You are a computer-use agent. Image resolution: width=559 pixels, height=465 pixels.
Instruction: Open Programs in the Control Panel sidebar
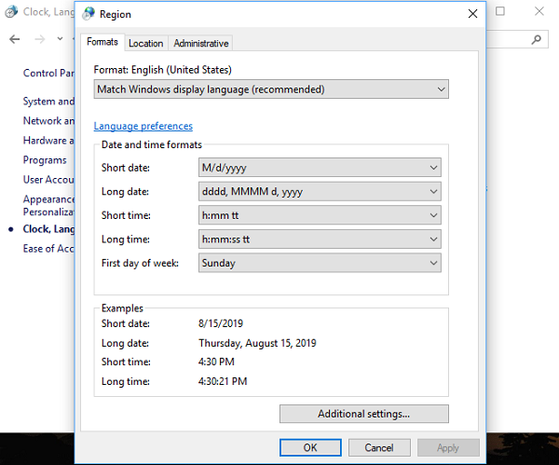point(45,160)
